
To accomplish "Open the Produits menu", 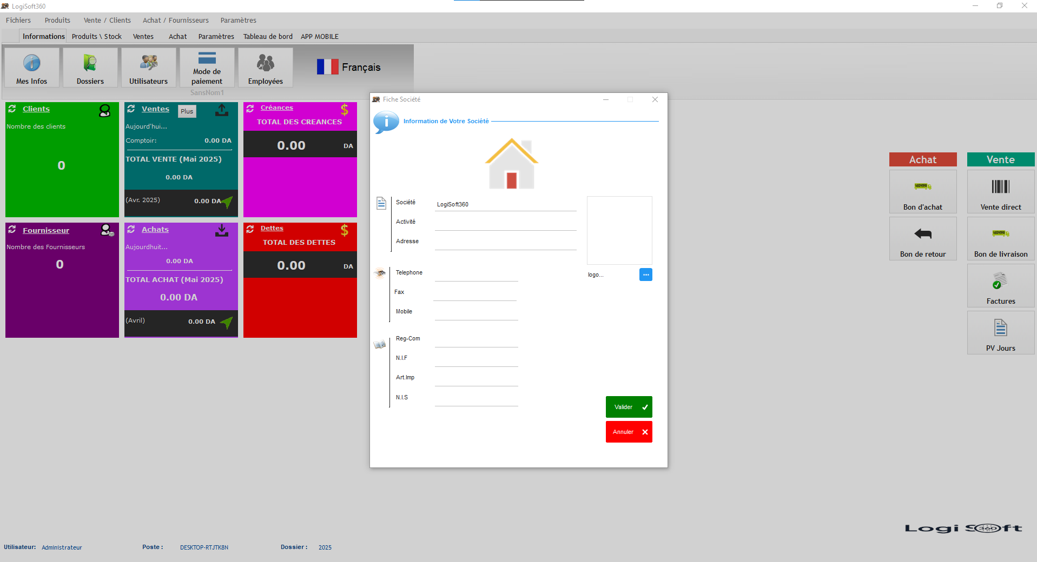I will click(x=57, y=20).
